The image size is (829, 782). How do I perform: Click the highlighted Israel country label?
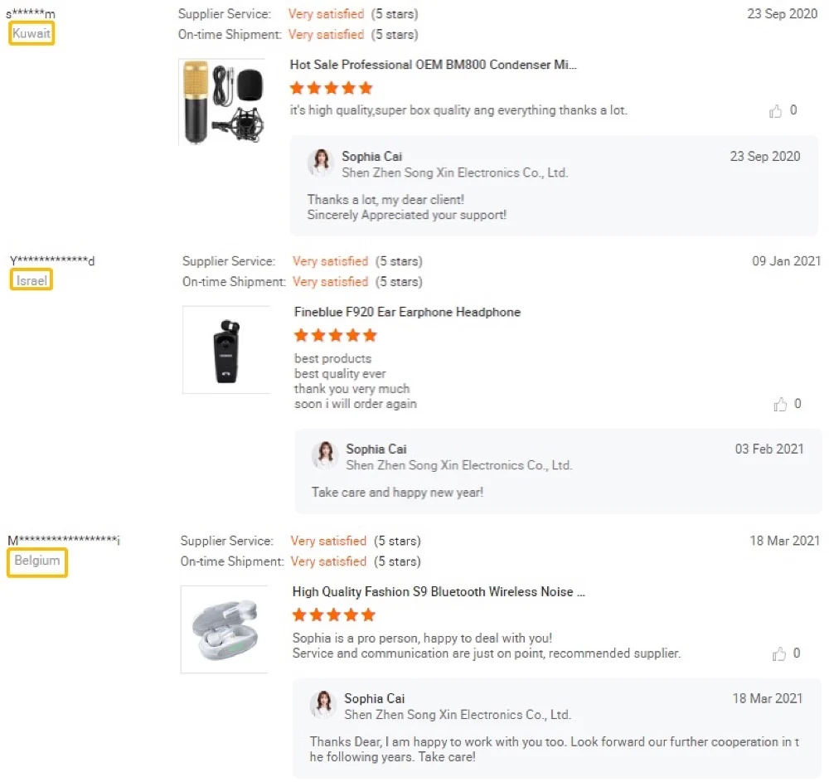[x=32, y=281]
